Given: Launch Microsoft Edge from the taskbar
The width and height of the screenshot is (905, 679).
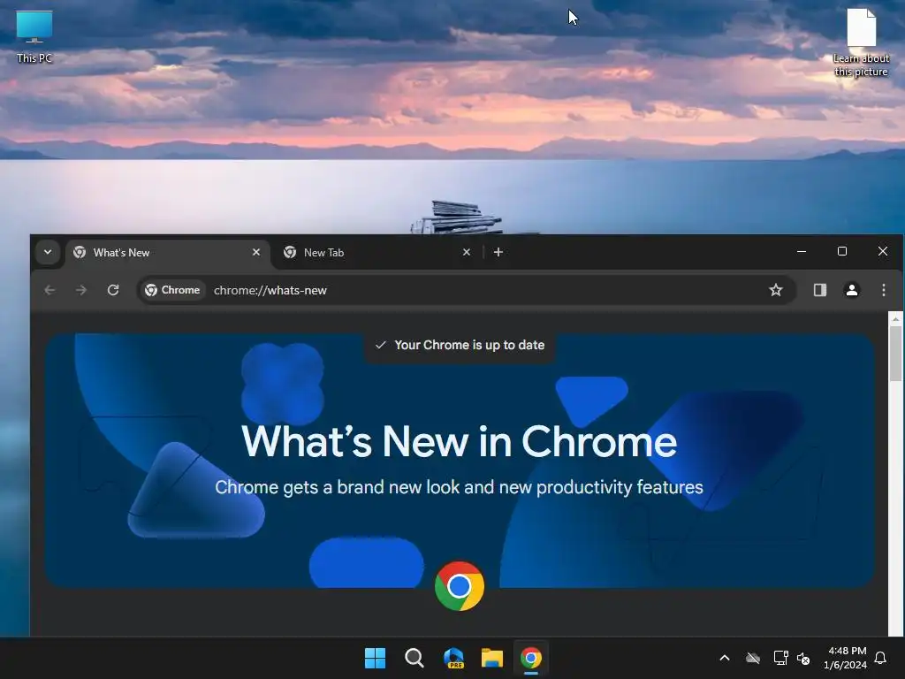Looking at the screenshot, I should coord(453,658).
